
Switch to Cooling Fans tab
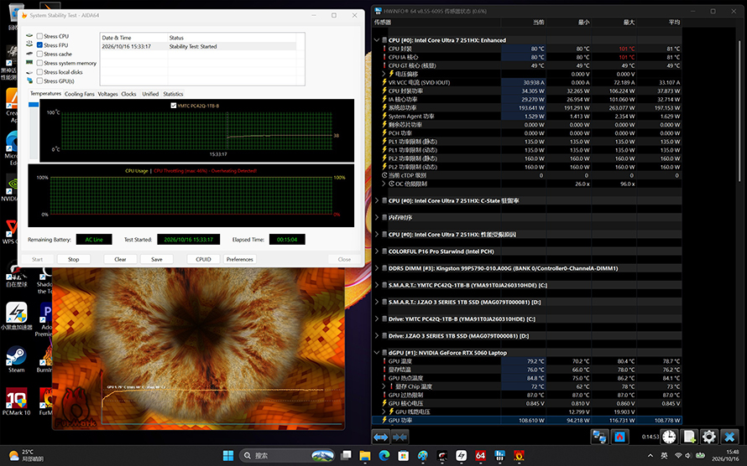(x=80, y=94)
